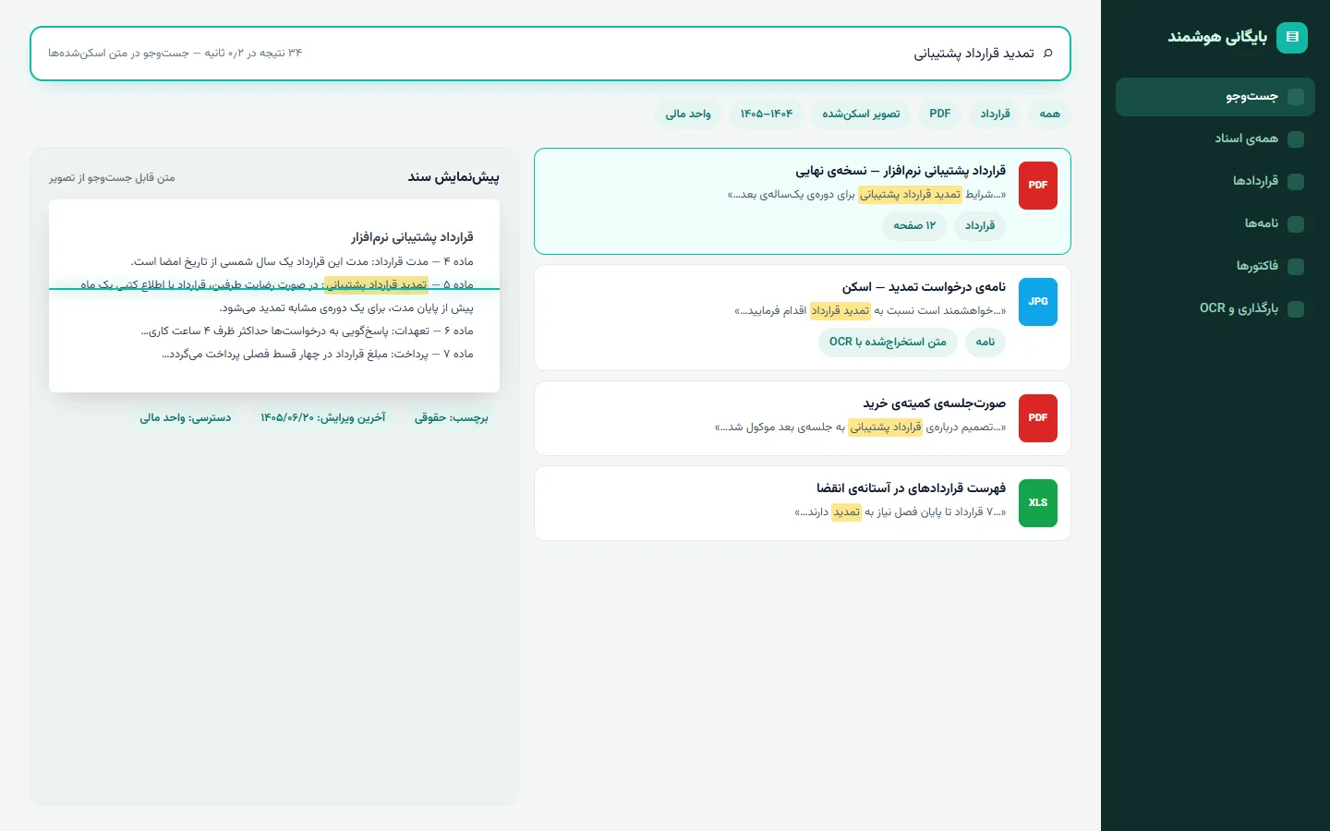Click the square icon beside همه‌ی اسناد
Screen dimensions: 1330x831
tap(1296, 139)
